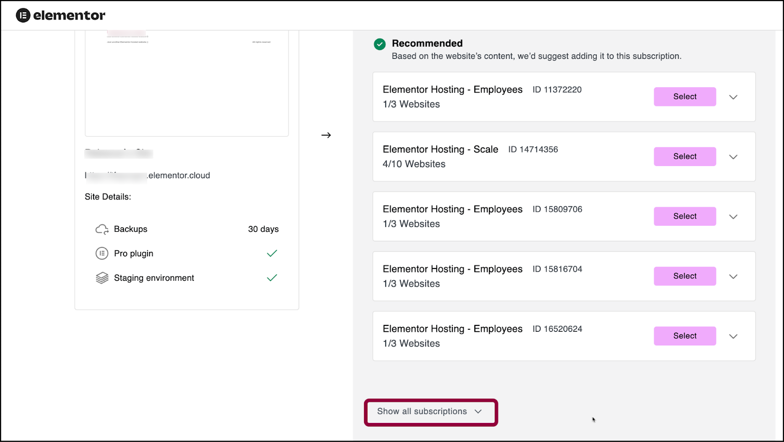
Task: Expand subscription ID 11372220 details
Action: 733,97
